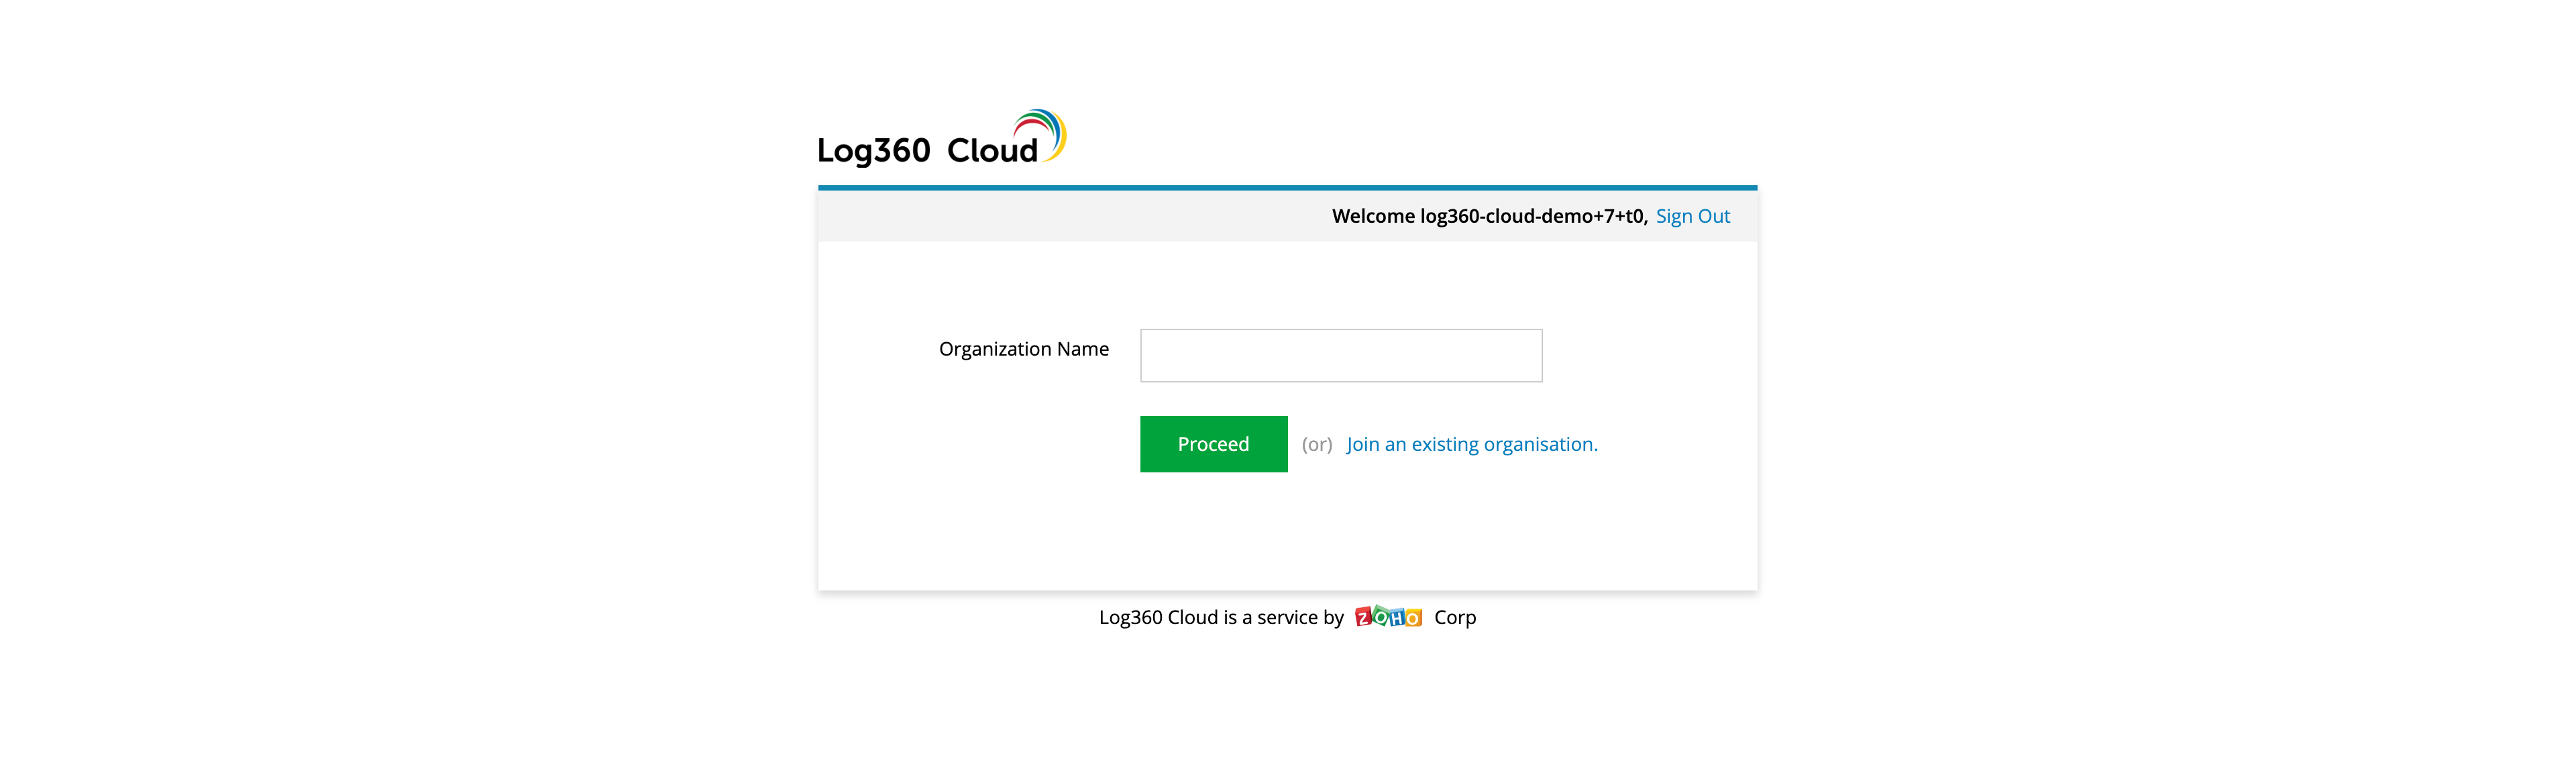
Task: Click the Organization Name field label
Action: tap(1023, 349)
